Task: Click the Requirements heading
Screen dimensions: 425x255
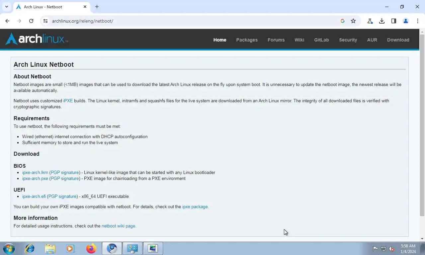Action: 32,118
